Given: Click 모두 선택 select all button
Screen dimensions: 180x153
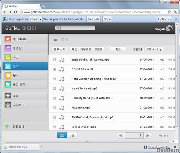Looking at the screenshot, I should (60, 49).
